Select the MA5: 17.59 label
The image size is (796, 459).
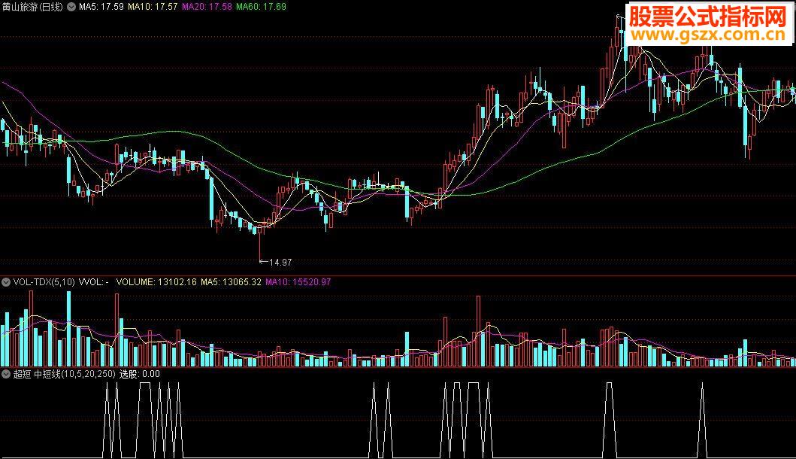(x=101, y=7)
